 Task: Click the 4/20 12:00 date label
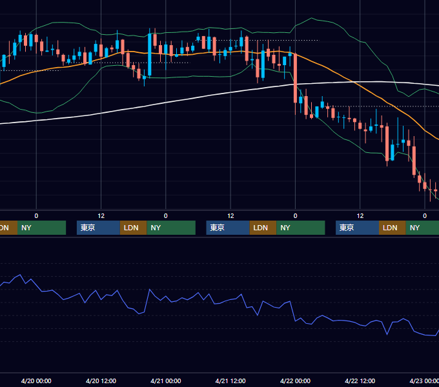point(101,381)
